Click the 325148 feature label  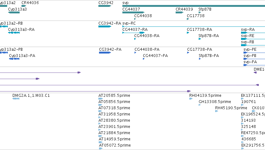(248, 127)
